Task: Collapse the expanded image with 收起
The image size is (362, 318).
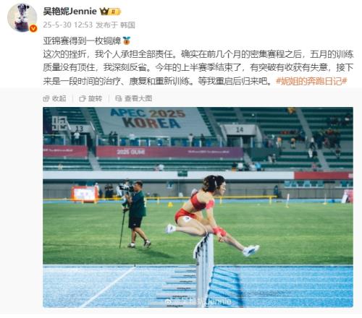Action: point(55,98)
